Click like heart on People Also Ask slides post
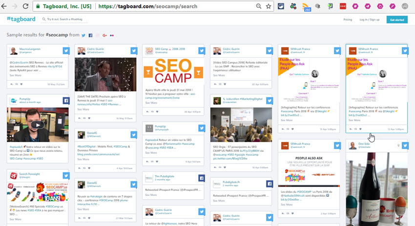Image resolution: width=415 pixels, height=226 pixels. tap(292, 213)
